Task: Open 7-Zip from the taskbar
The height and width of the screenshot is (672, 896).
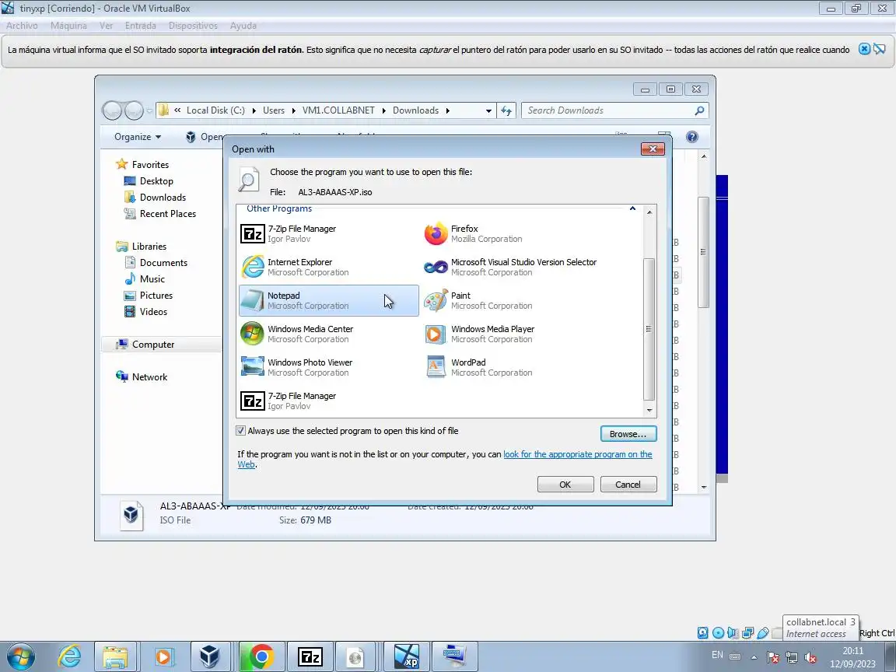Action: [x=310, y=657]
